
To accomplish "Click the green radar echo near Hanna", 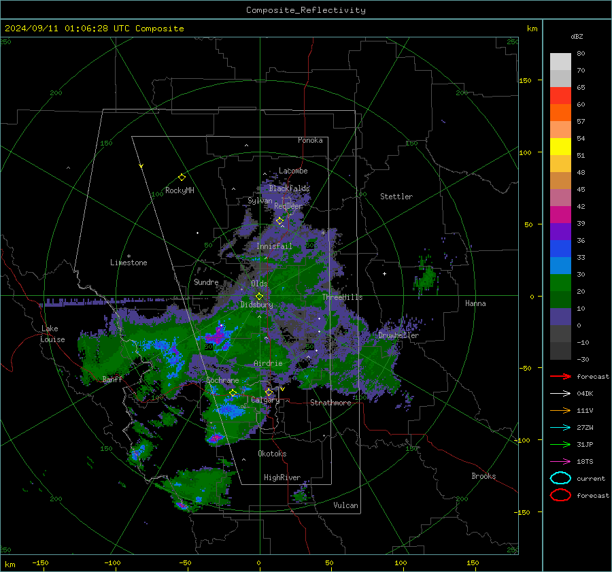I will [x=426, y=278].
